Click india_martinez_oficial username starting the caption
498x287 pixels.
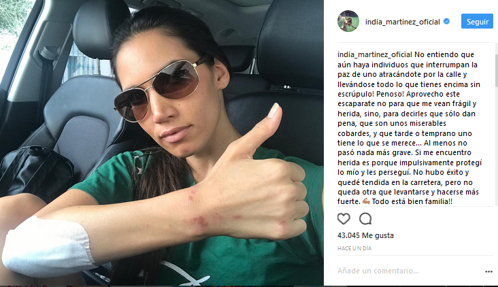[375, 54]
